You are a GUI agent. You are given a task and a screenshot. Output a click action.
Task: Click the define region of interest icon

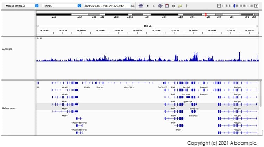click(167, 6)
